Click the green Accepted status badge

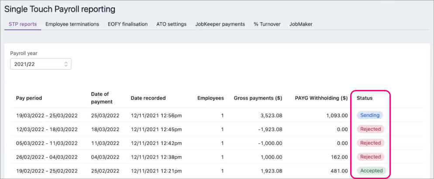[371, 171]
